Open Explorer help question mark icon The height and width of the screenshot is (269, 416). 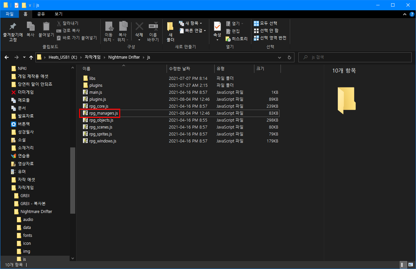[x=411, y=14]
